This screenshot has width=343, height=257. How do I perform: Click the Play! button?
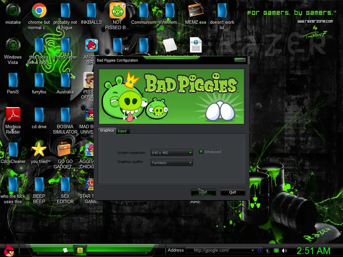point(203,192)
